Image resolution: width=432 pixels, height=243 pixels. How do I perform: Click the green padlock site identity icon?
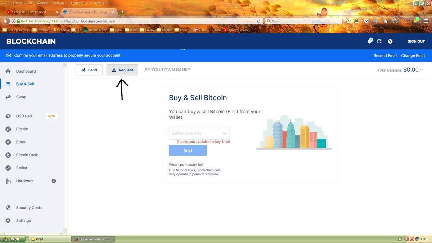click(18, 21)
